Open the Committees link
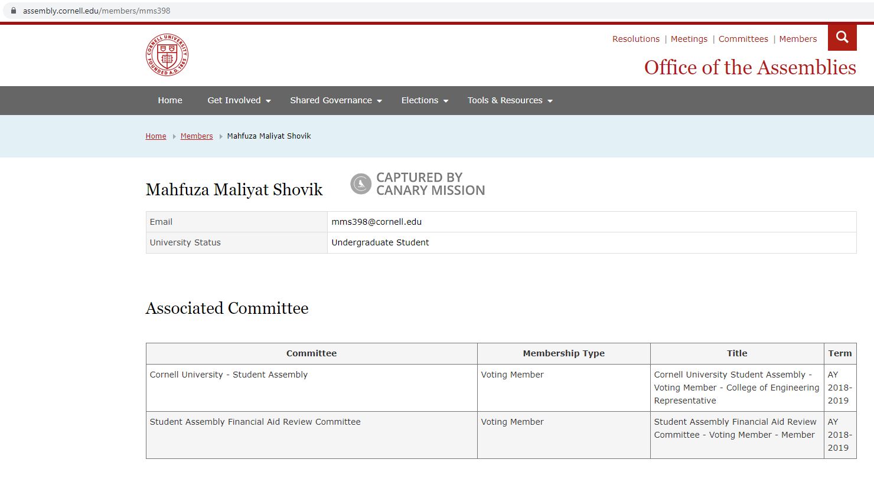Screen dimensions: 874x479 point(743,39)
